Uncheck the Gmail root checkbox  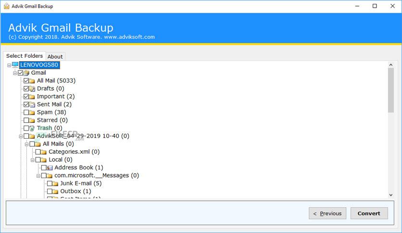[21, 73]
